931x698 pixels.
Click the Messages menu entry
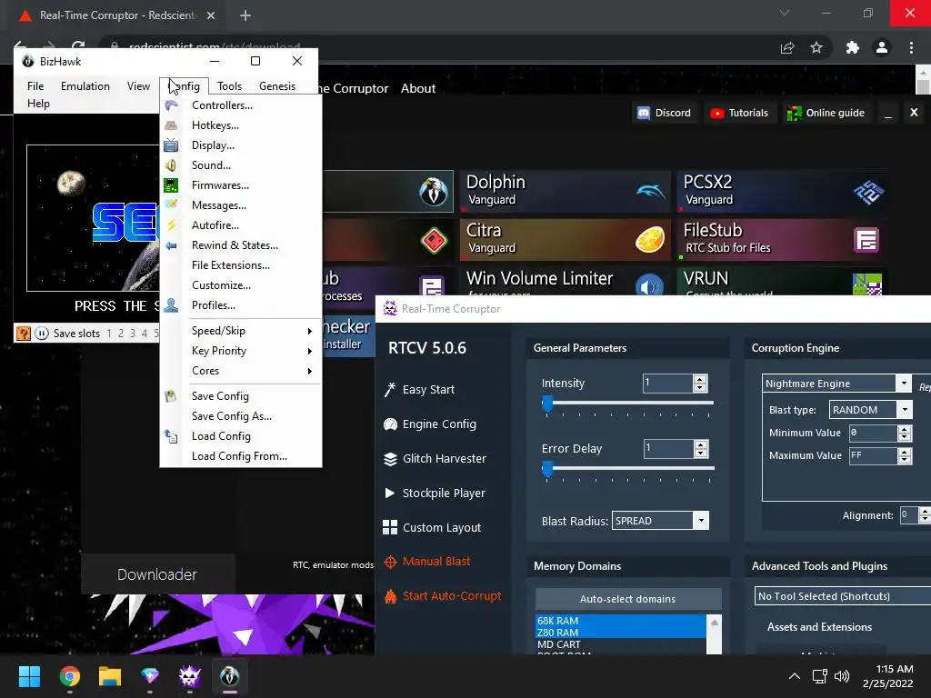[x=241, y=205]
